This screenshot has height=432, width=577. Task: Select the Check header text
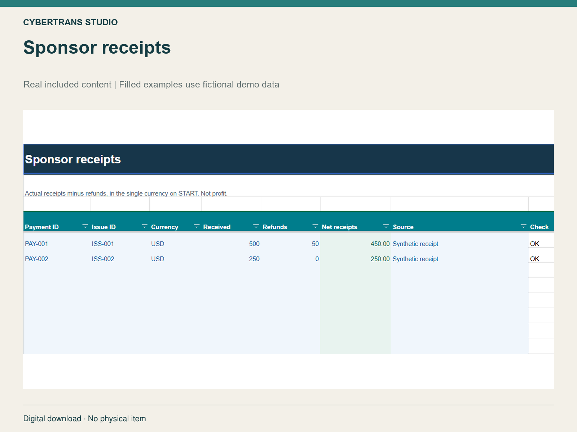click(x=539, y=227)
